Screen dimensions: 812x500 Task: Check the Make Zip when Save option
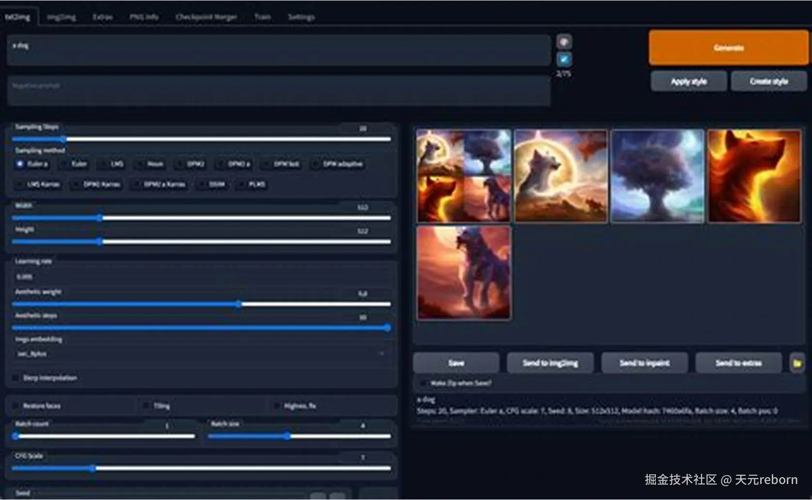pyautogui.click(x=423, y=383)
